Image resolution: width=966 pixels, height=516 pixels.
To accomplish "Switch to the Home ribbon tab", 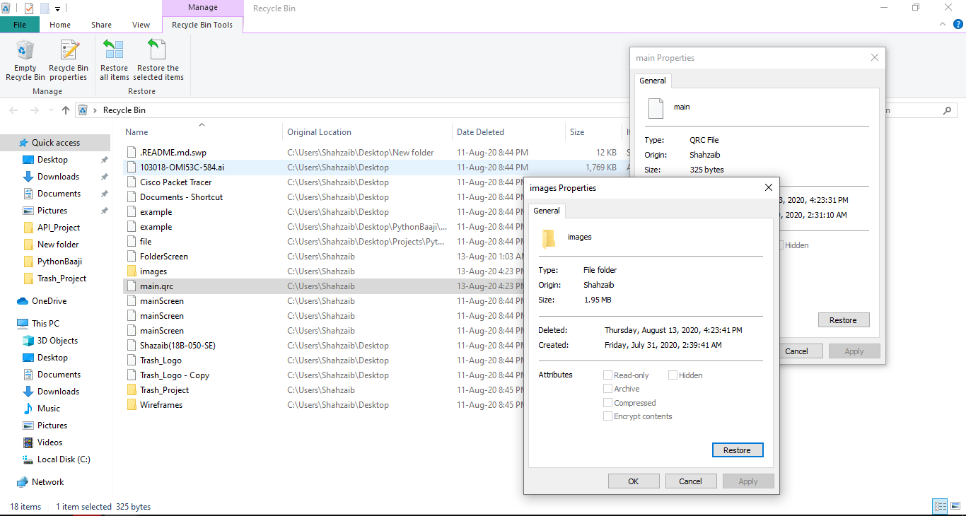I will coord(60,24).
